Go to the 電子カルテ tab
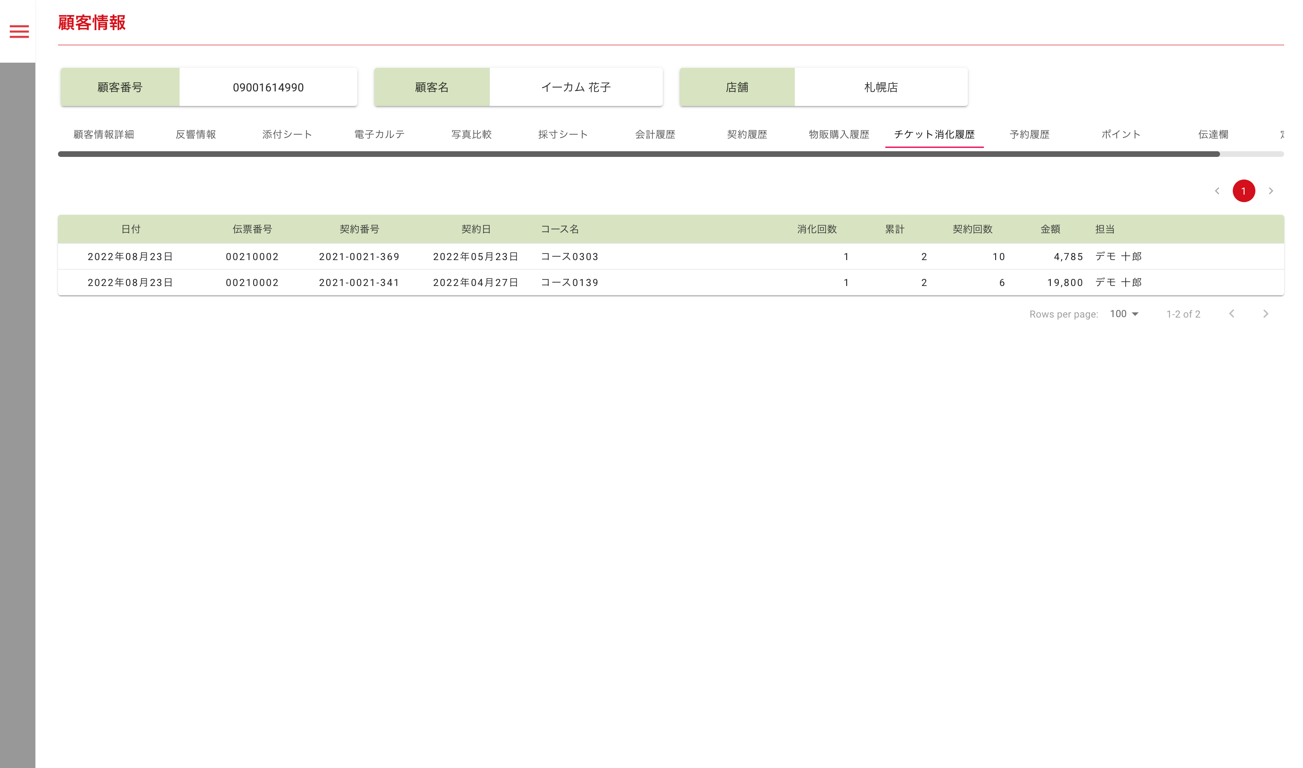The image size is (1303, 768). tap(379, 135)
